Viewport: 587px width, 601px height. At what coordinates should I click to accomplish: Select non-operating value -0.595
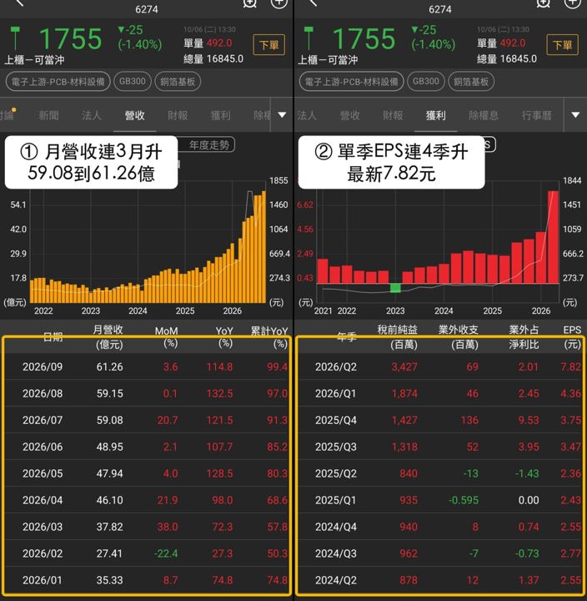464,500
